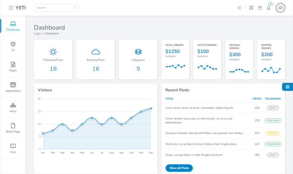
Task: Click the Categories layers icon
Action: click(138, 52)
